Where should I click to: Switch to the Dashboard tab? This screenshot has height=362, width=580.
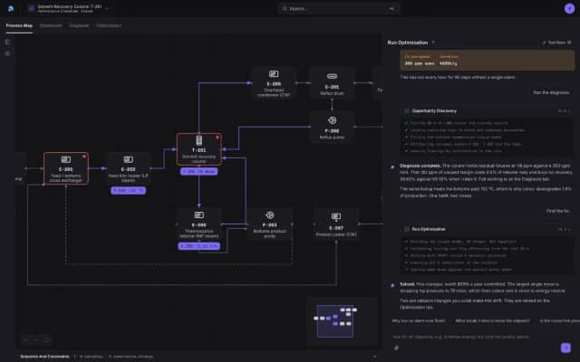tap(51, 25)
